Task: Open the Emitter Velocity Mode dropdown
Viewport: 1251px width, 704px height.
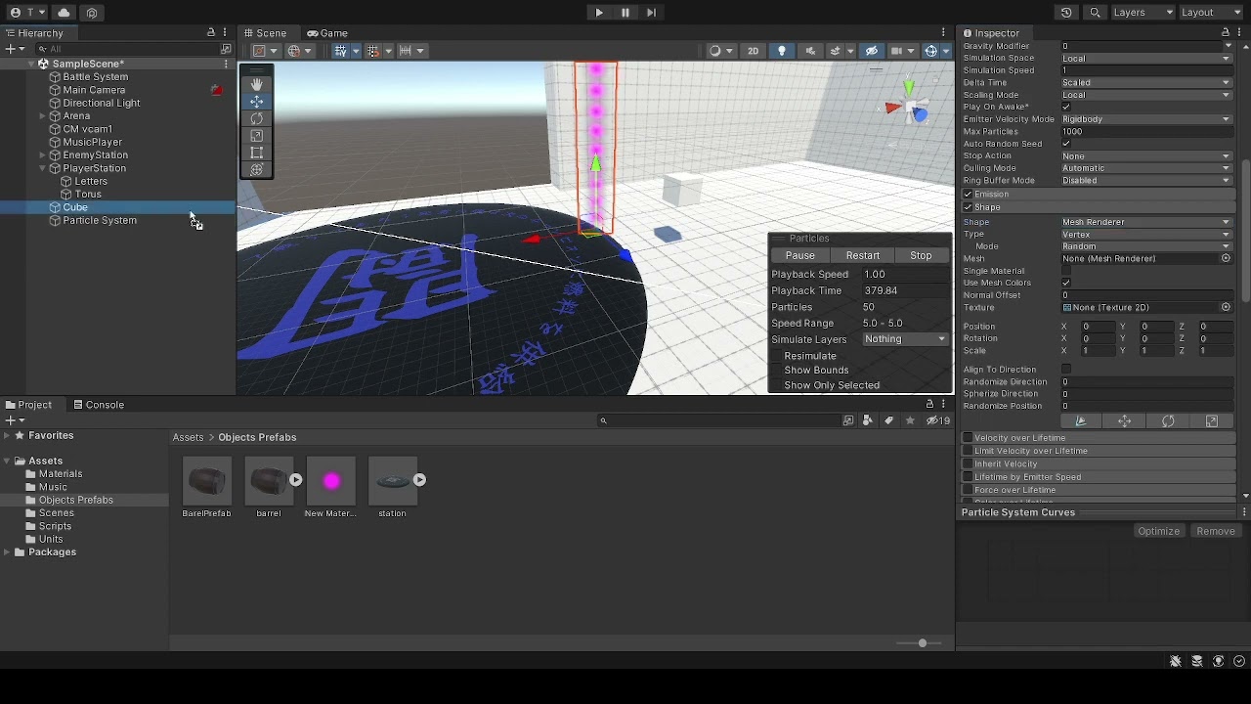Action: pos(1143,119)
